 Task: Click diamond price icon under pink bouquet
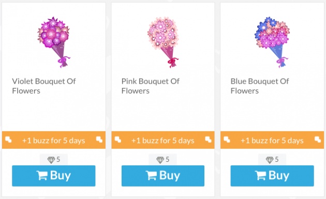(160, 160)
